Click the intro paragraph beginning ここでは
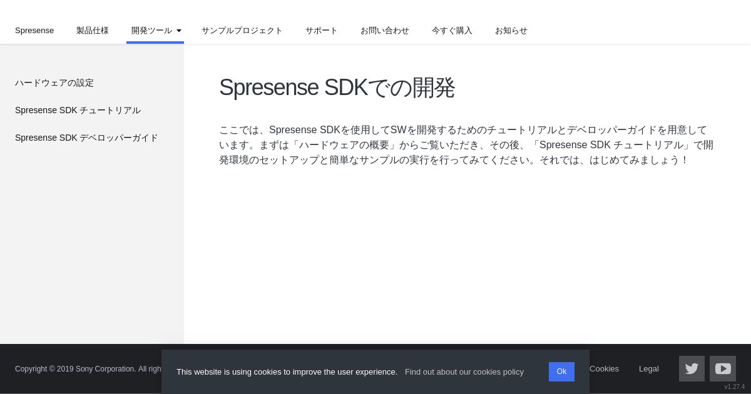Image resolution: width=751 pixels, height=394 pixels. click(x=466, y=145)
